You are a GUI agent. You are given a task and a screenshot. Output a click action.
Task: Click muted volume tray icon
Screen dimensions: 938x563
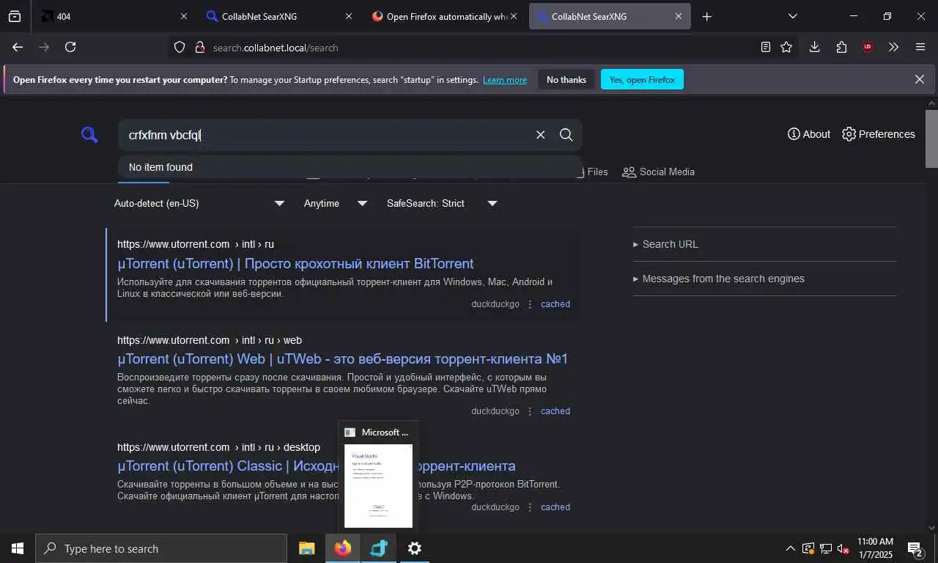pos(843,548)
